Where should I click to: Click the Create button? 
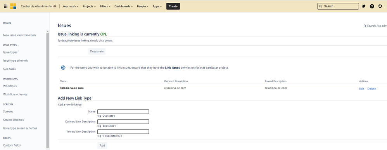point(173,7)
